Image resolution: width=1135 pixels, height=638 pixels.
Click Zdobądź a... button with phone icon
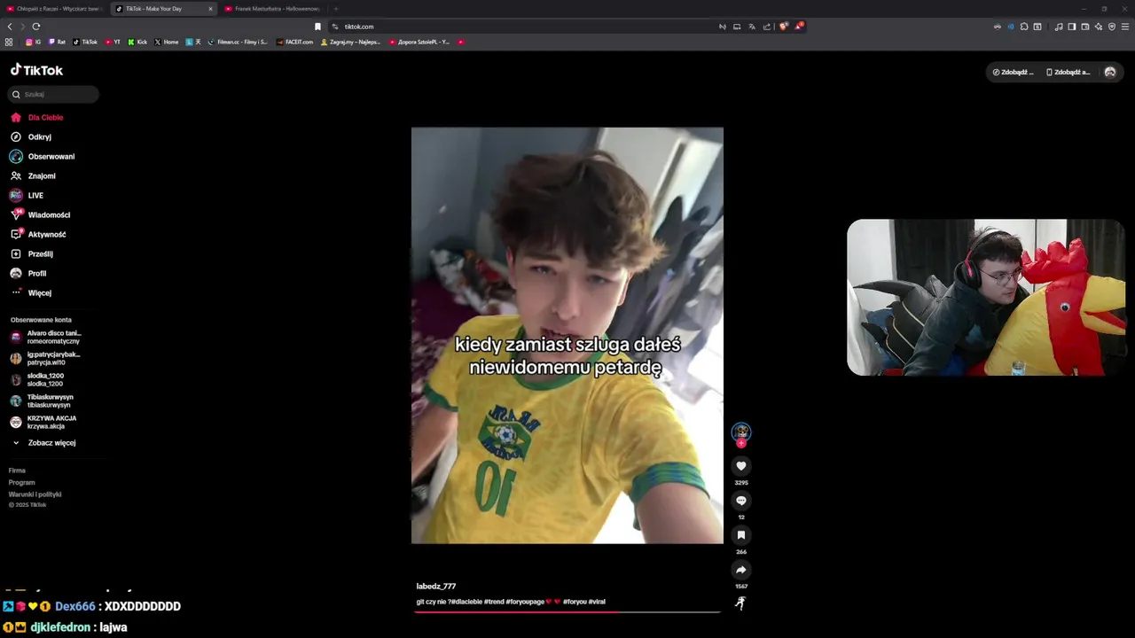[x=1068, y=72]
